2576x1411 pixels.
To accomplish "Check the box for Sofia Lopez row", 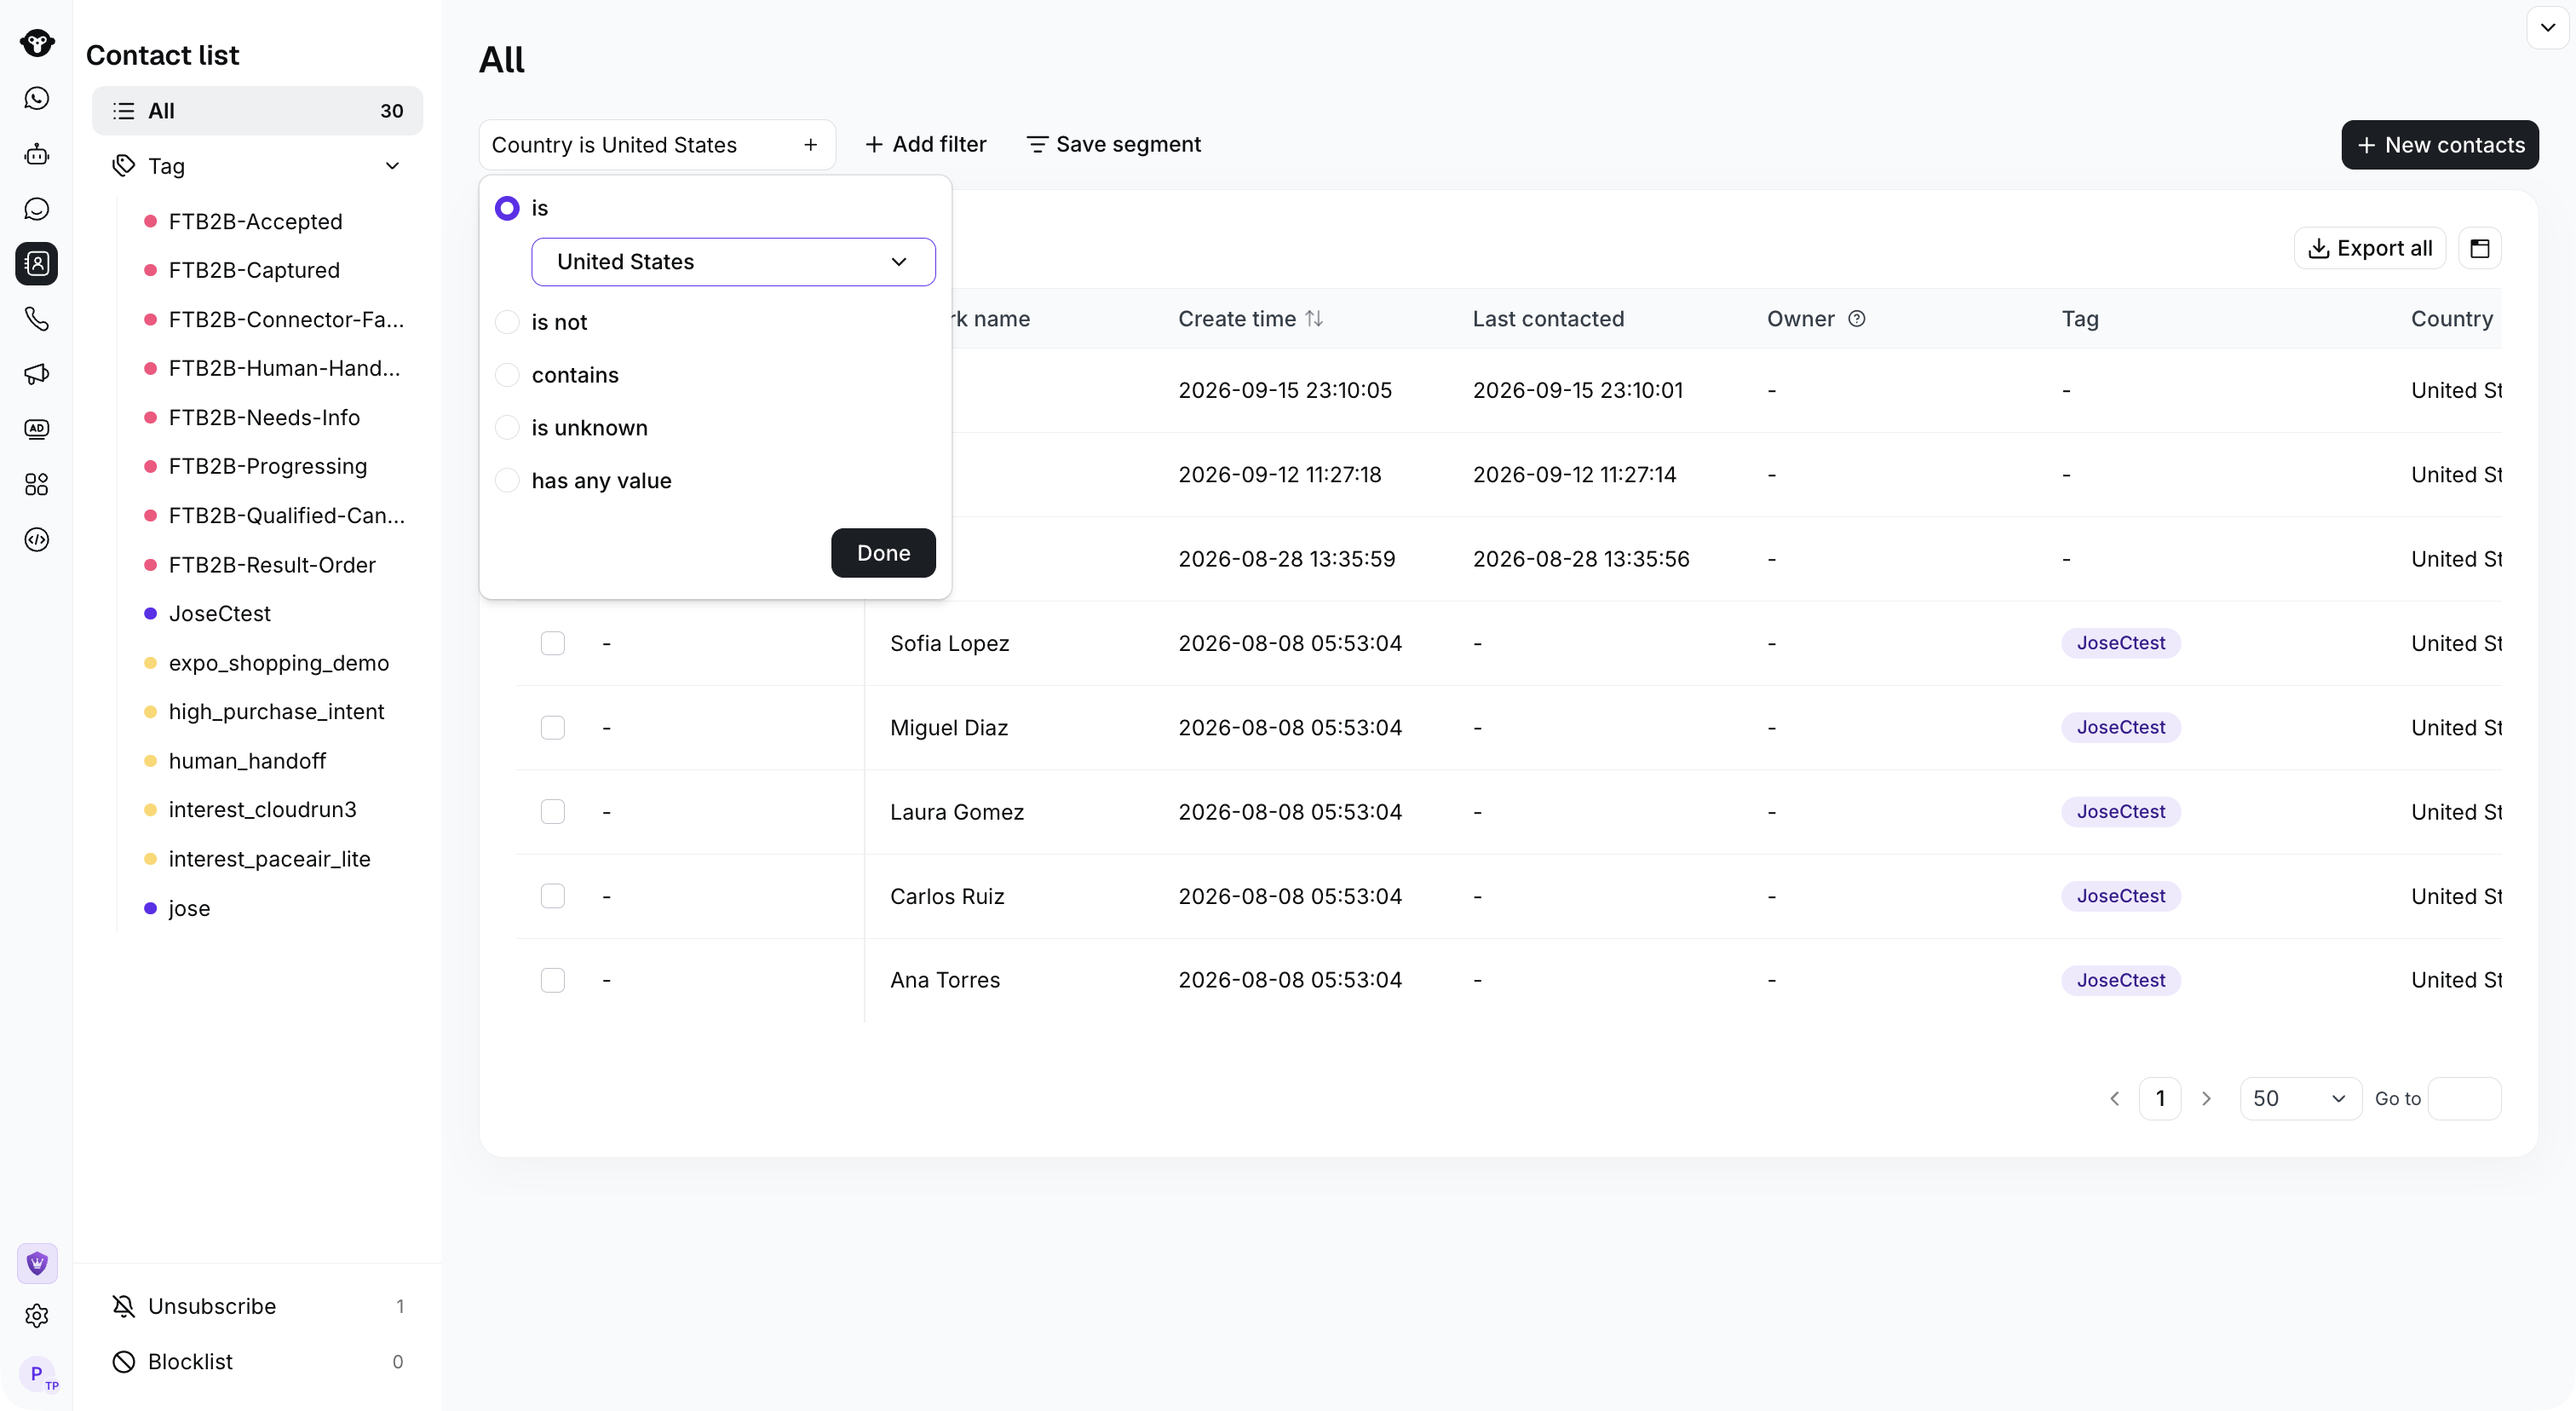I will (x=553, y=643).
